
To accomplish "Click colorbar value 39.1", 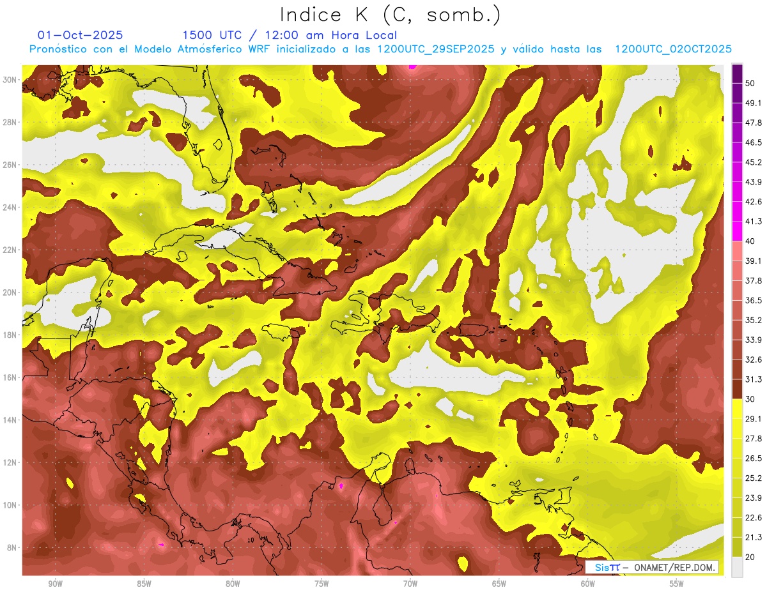I will pyautogui.click(x=754, y=261).
